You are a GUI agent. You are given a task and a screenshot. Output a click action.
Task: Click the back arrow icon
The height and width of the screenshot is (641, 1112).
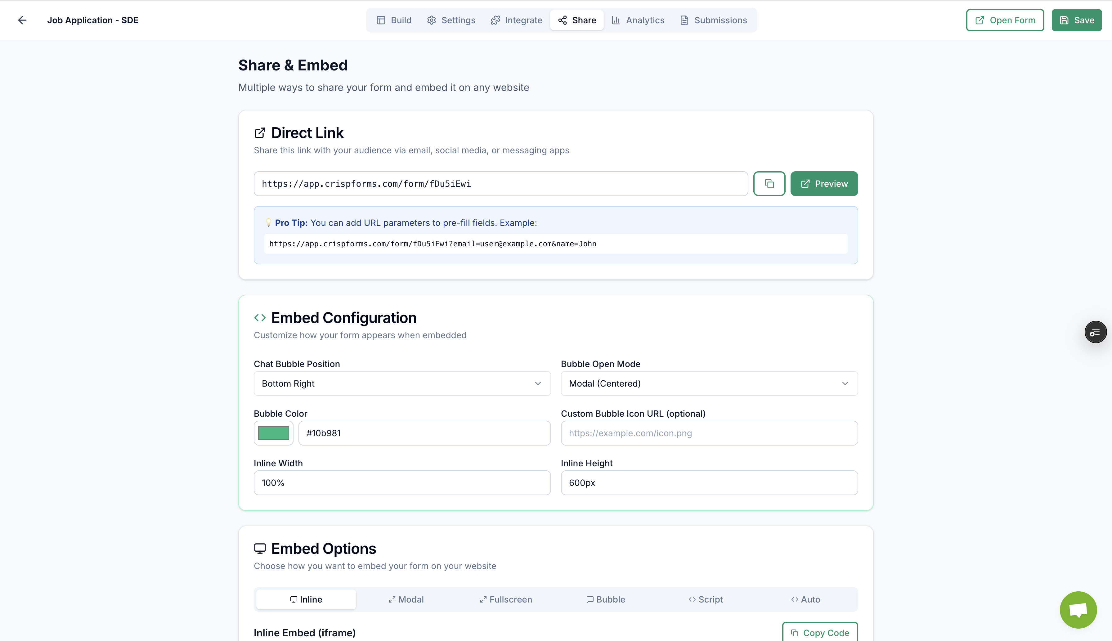(22, 20)
